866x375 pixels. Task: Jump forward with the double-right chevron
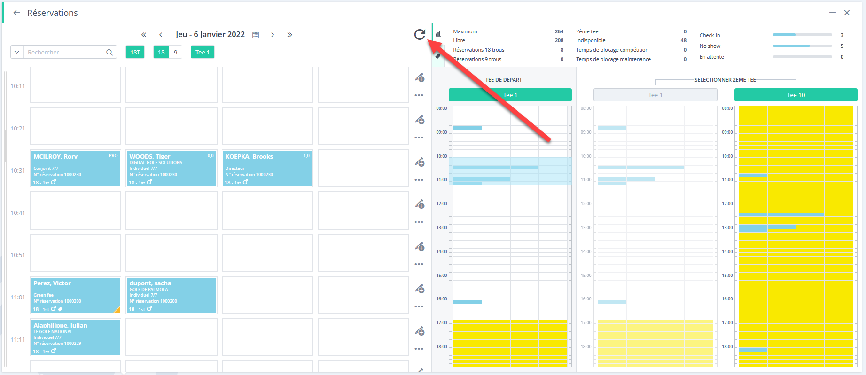point(289,35)
